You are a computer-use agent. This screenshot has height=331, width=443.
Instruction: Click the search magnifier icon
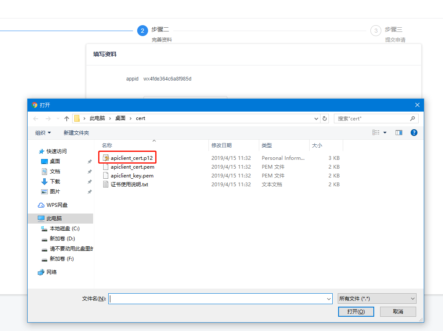(412, 119)
